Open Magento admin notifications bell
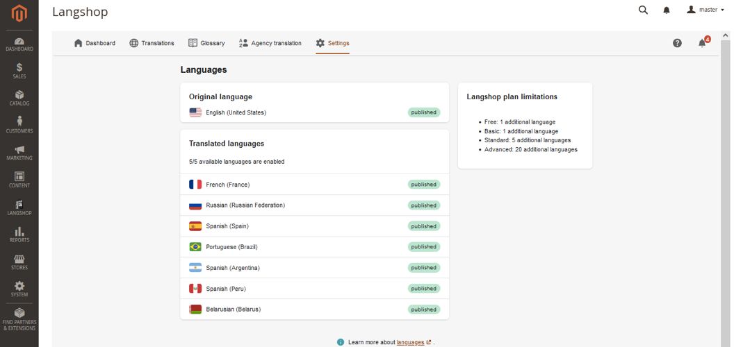The image size is (734, 347). coord(667,10)
